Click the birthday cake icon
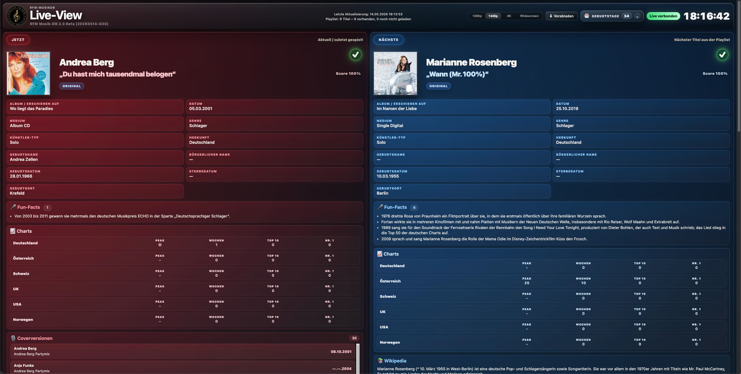This screenshot has width=741, height=374. 587,16
